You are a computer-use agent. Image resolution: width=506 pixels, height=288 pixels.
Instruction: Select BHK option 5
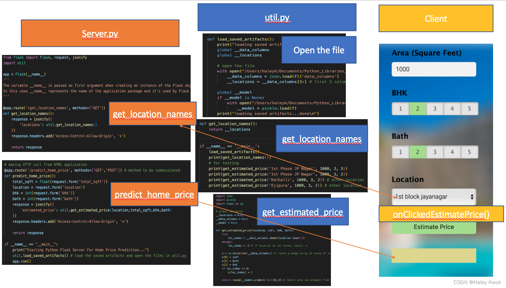tap(469, 109)
